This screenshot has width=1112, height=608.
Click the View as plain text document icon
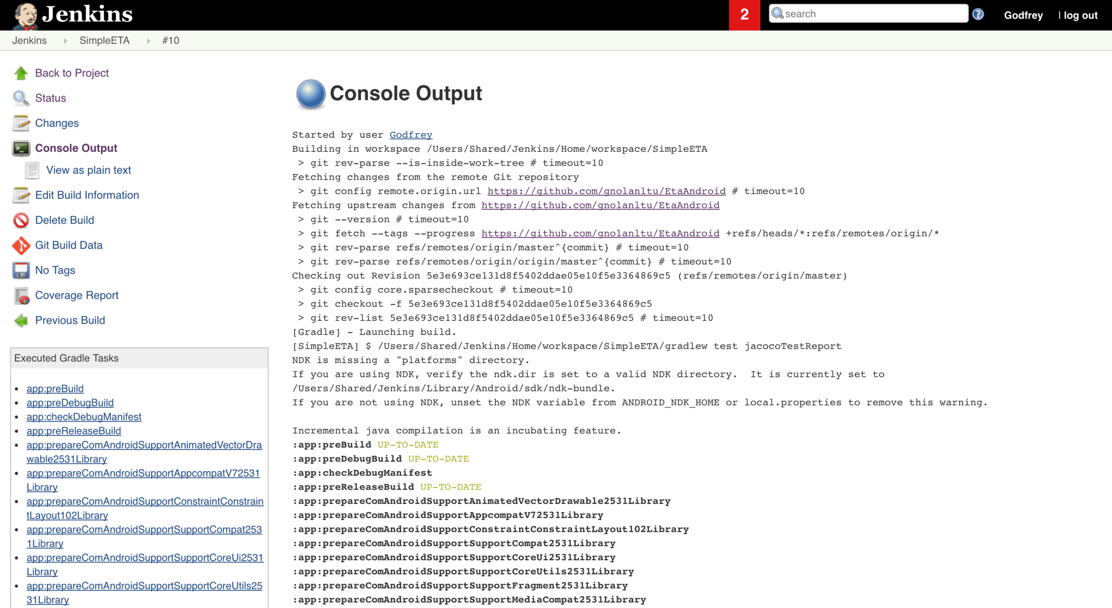[32, 170]
